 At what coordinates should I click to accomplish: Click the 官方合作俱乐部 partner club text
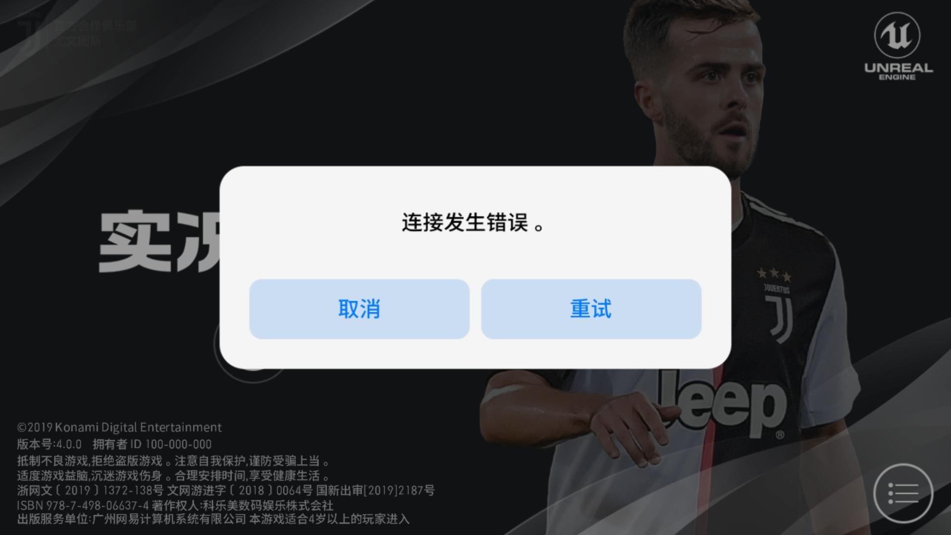pyautogui.click(x=95, y=26)
